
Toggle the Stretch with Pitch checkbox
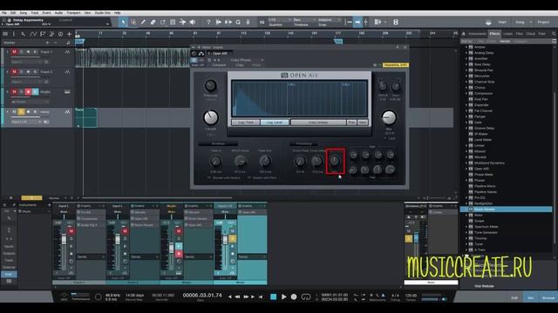pos(249,177)
